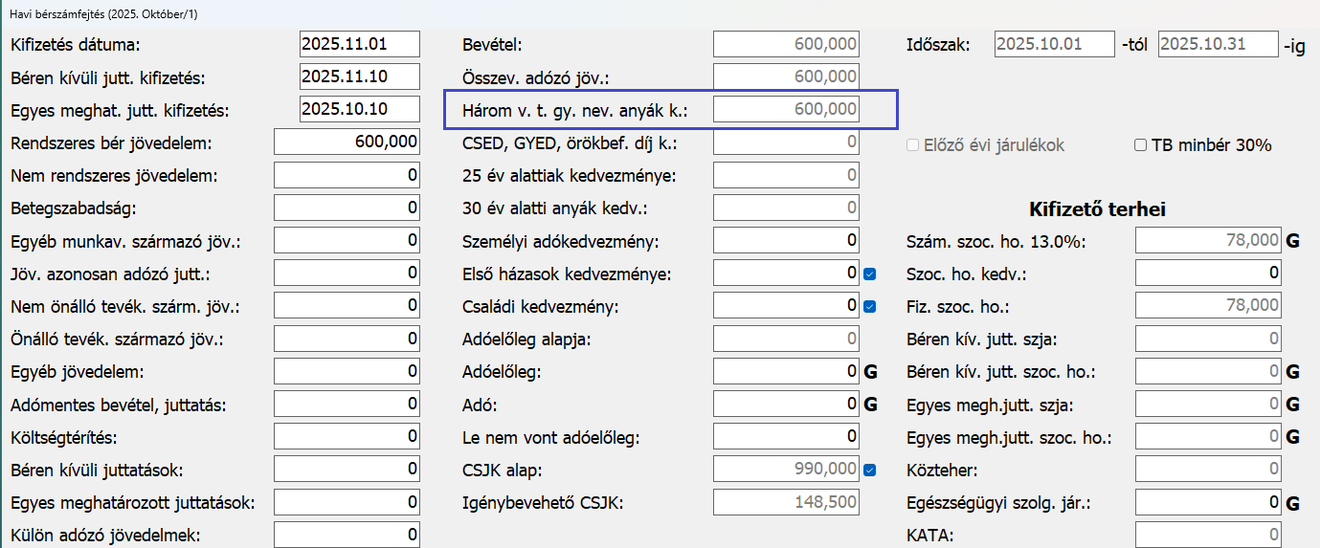Screen dimensions: 1320x548
Task: Click the G marker next to Adó field
Action: [x=870, y=405]
